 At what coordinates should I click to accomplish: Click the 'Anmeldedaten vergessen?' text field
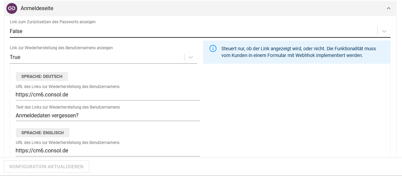pyautogui.click(x=108, y=115)
